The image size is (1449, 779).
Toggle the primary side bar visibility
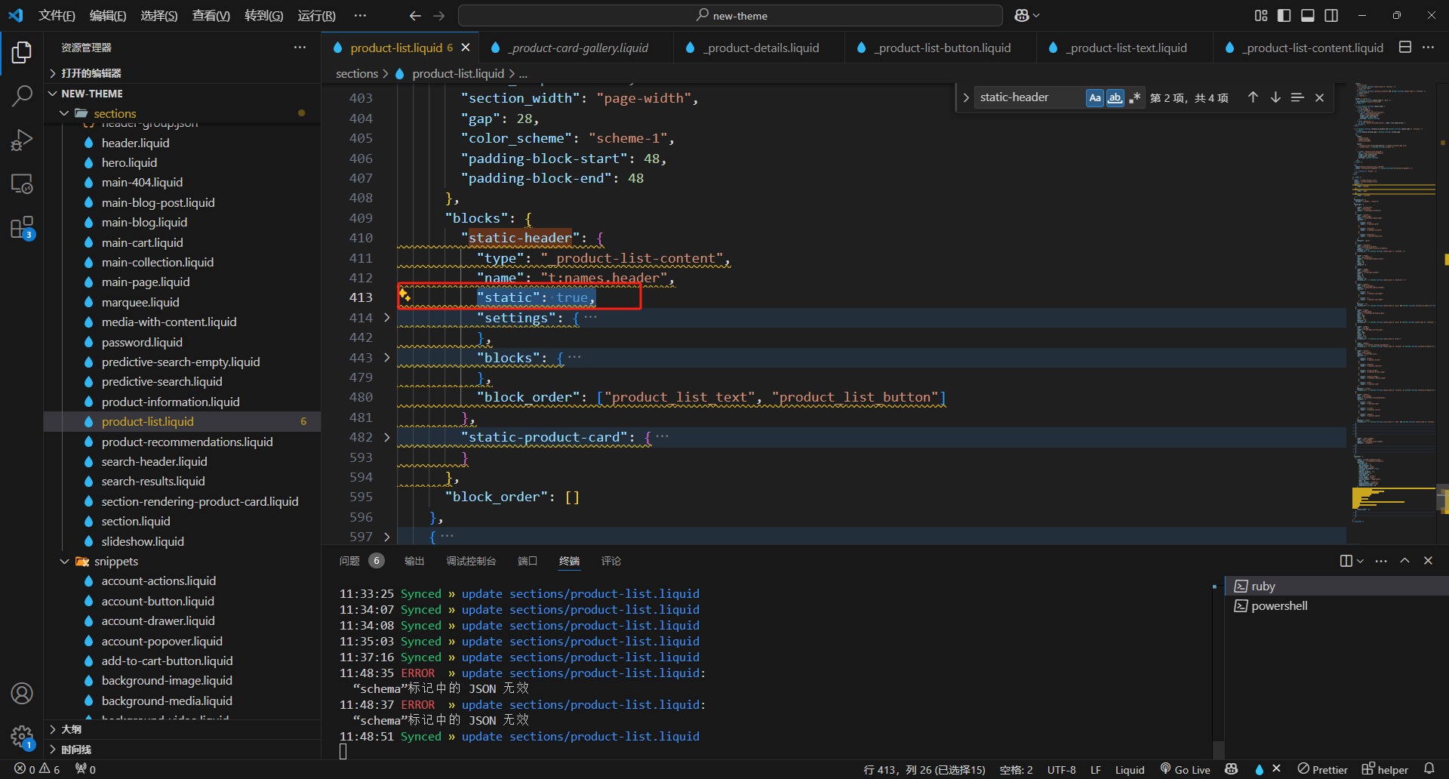click(1284, 15)
